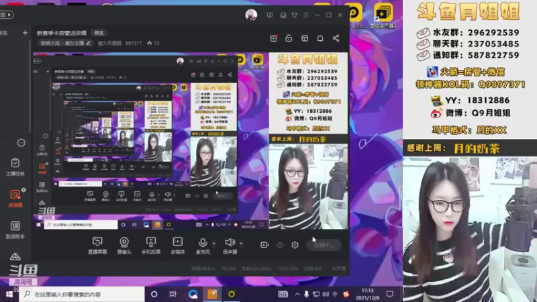Mute the 麦克风 microphone
Viewport: 537px width, 302px height.
(x=203, y=246)
